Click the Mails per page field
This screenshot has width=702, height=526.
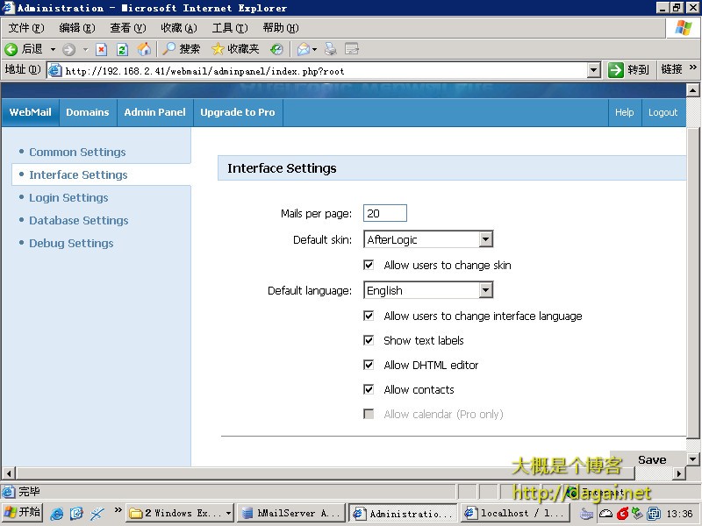[x=384, y=213]
